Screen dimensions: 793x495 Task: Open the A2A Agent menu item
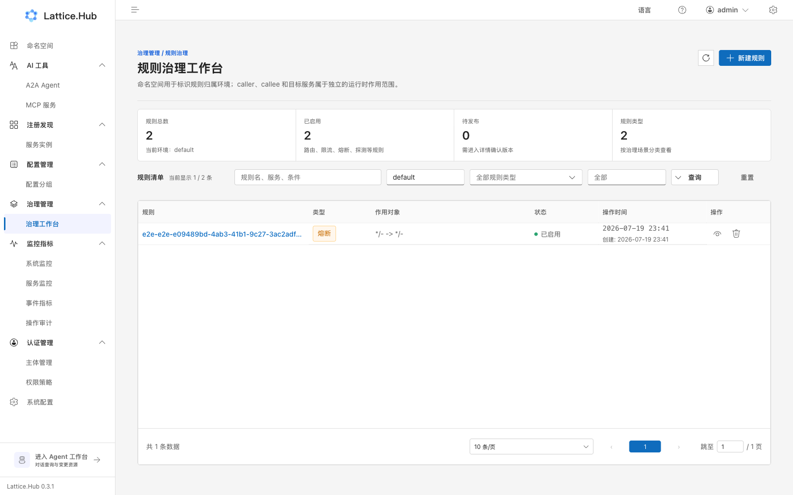click(57, 85)
